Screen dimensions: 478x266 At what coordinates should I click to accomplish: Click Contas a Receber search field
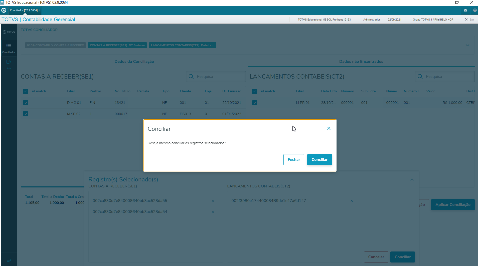[x=216, y=77]
